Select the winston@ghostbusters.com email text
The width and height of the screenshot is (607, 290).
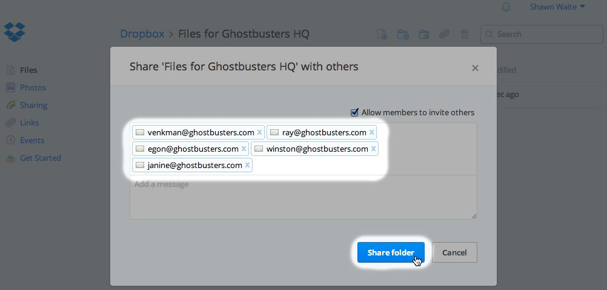(x=317, y=149)
